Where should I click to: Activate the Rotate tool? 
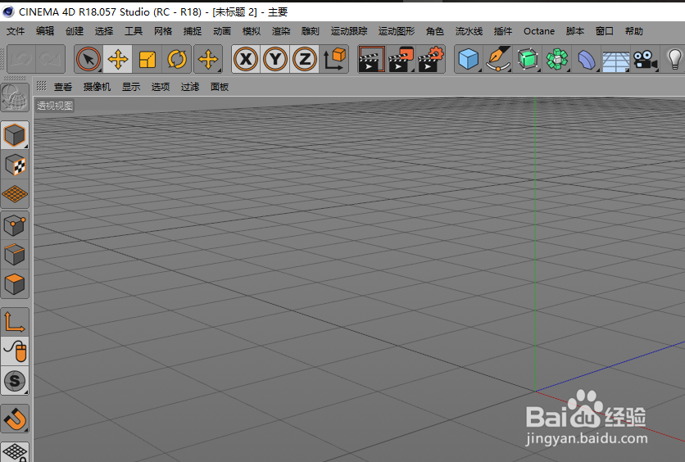(x=176, y=59)
